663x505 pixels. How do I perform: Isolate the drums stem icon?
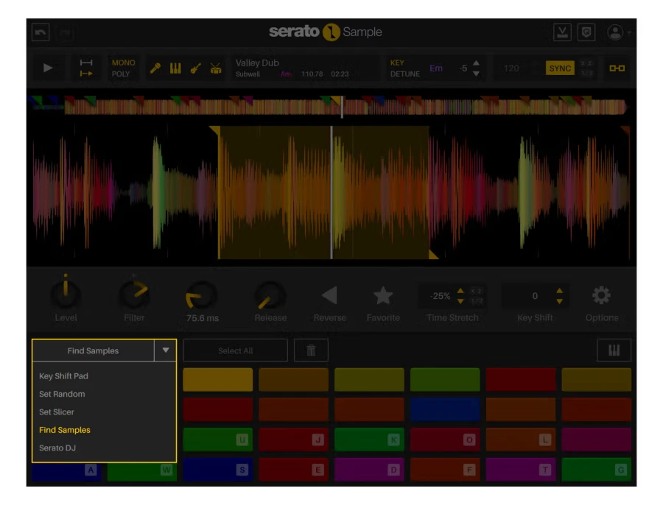[x=216, y=68]
